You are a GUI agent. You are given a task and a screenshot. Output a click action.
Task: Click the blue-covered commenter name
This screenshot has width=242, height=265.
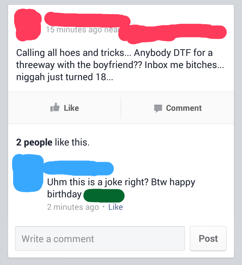coord(79,168)
